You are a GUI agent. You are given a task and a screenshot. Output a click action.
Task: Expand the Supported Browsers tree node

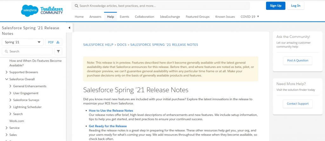7,72
